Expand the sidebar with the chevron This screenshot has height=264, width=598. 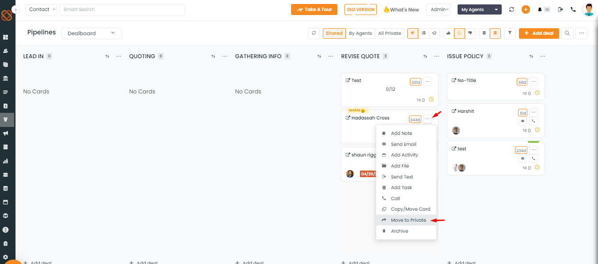tap(16, 9)
